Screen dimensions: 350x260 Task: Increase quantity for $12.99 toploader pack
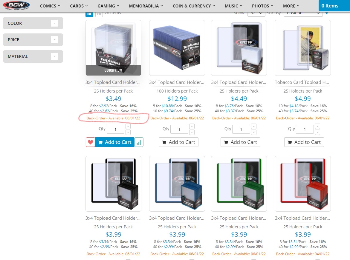tap(192, 127)
